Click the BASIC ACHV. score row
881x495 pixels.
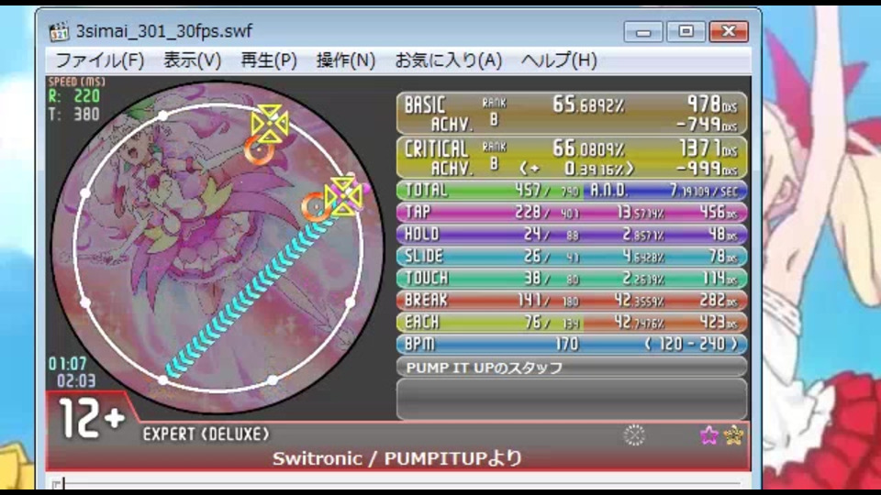coord(572,114)
